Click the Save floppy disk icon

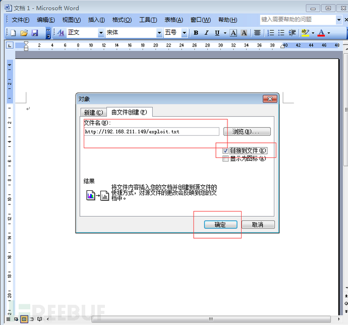(35, 33)
